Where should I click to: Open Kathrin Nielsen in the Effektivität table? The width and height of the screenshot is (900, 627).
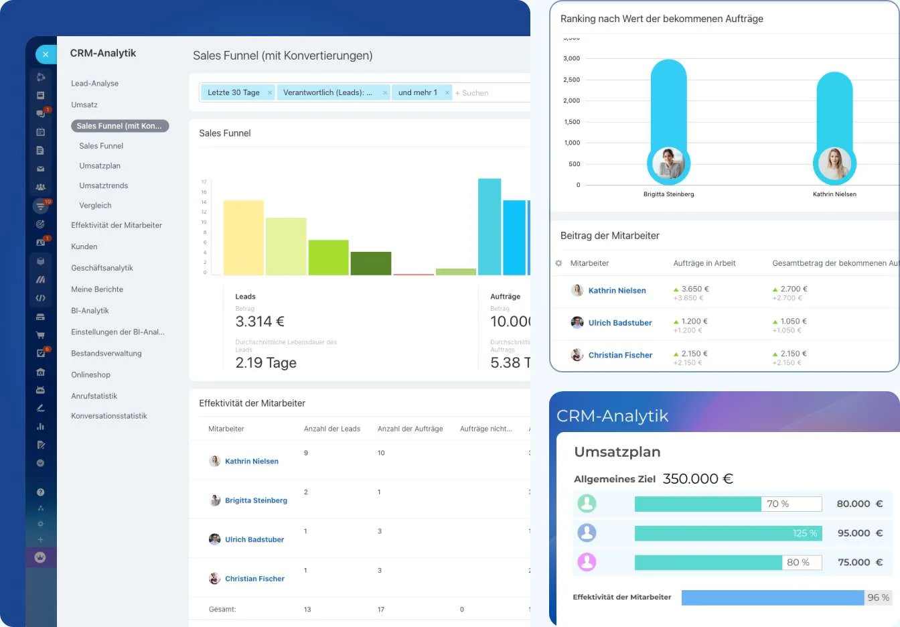pyautogui.click(x=252, y=462)
